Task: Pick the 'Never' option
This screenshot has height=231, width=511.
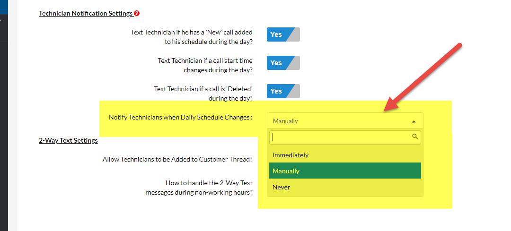Action: 282,187
